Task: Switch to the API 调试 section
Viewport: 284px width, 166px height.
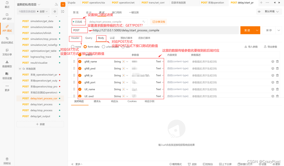Action: pyautogui.click(x=7, y=29)
